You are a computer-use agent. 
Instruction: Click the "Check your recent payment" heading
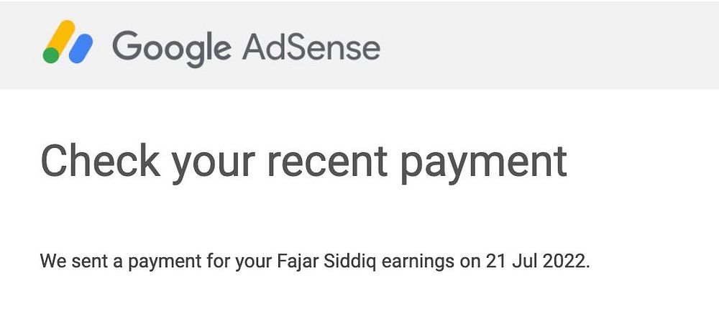coord(303,163)
